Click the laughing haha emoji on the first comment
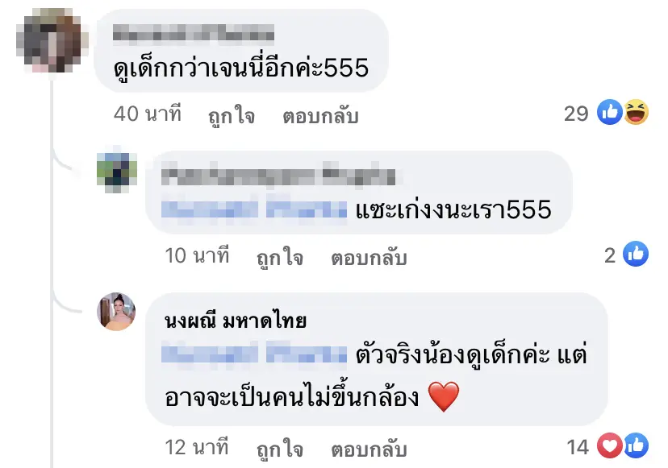Image resolution: width=668 pixels, height=468 pixels. click(x=636, y=112)
